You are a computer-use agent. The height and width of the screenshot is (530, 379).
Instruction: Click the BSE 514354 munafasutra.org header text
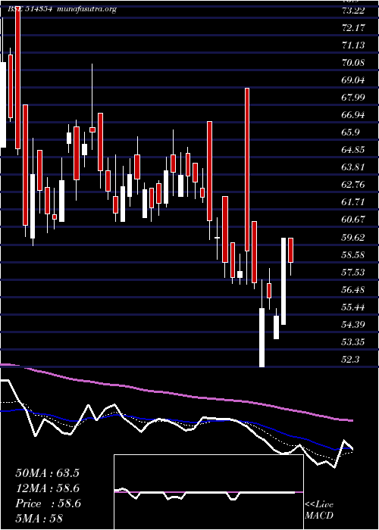[x=62, y=9]
